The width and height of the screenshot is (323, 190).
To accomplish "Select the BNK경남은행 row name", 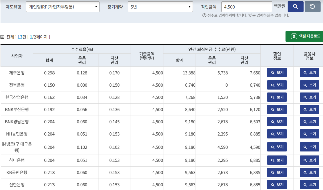I will [x=17, y=122].
